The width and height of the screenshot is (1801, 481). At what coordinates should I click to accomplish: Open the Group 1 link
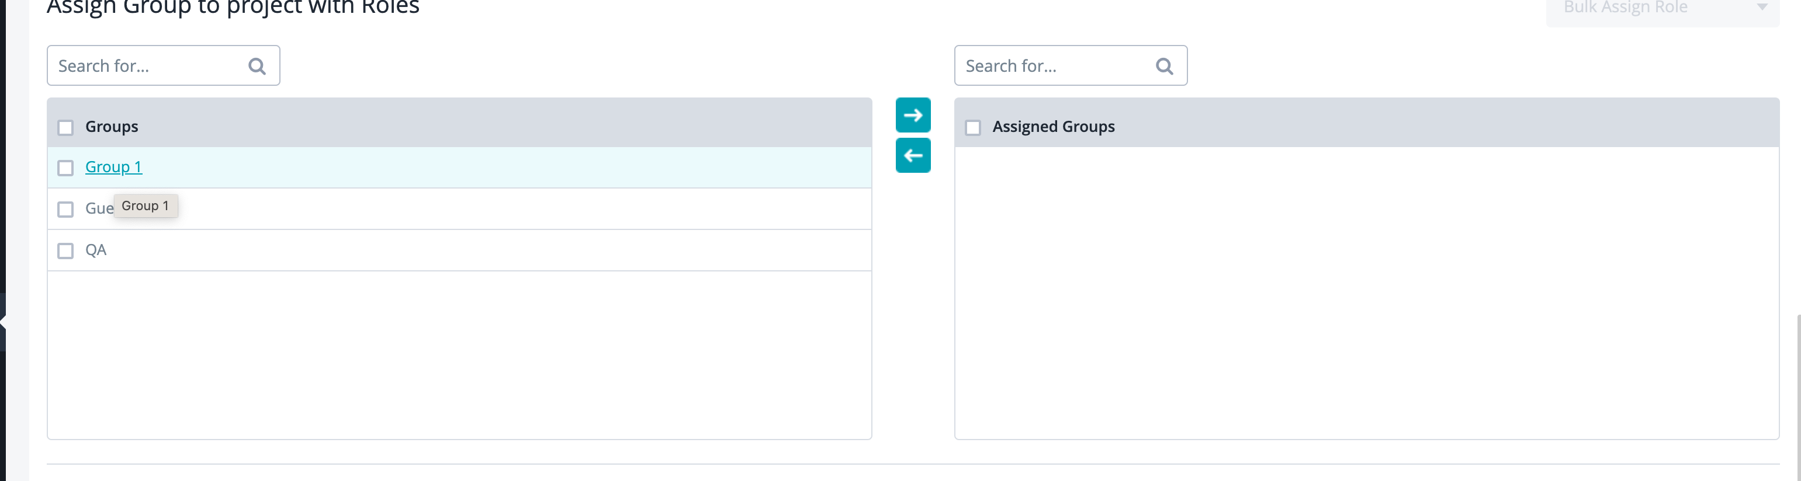coord(113,168)
